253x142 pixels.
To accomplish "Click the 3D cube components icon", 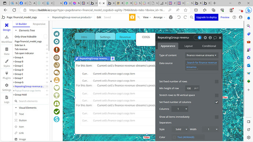I will click(171, 17).
